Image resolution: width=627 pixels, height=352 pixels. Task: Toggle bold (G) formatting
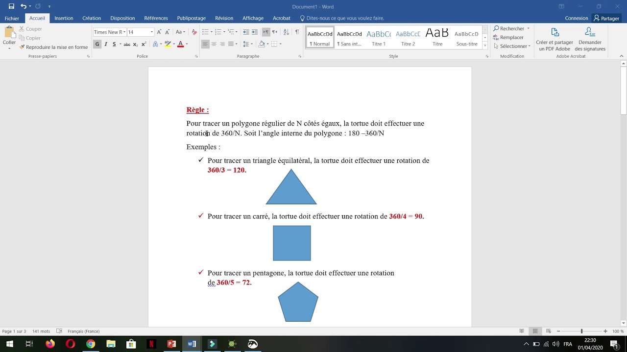[x=97, y=44]
